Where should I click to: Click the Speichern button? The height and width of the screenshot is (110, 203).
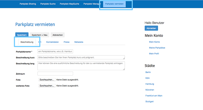(22, 35)
